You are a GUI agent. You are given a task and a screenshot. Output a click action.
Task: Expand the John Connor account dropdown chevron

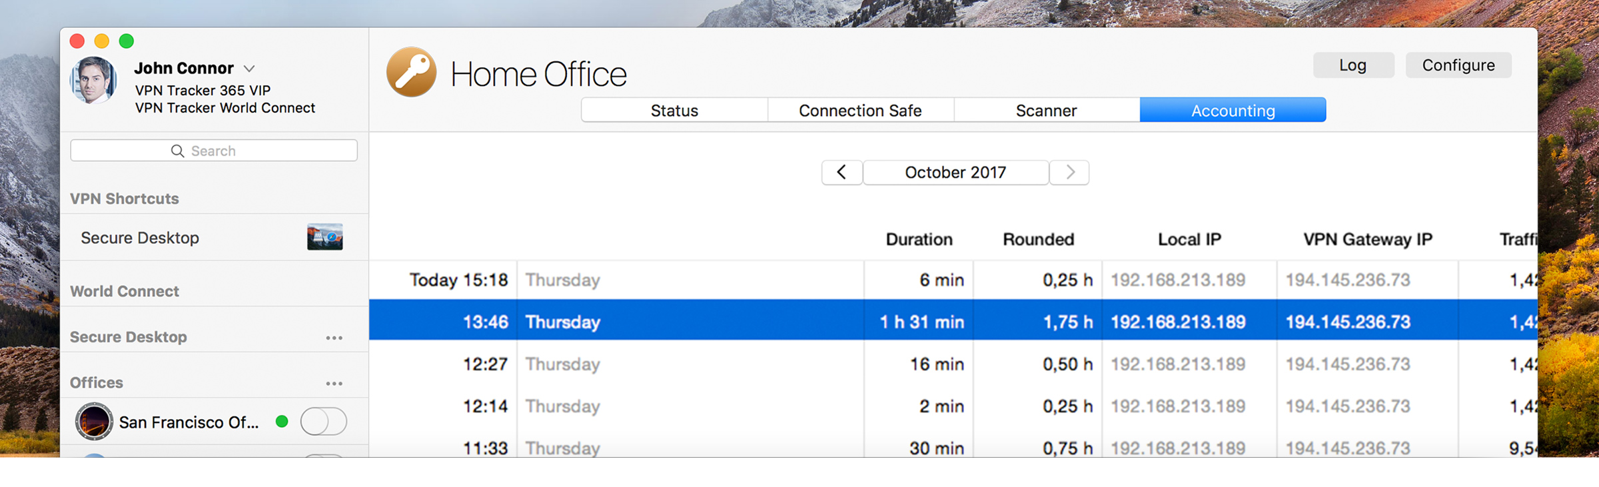(249, 69)
